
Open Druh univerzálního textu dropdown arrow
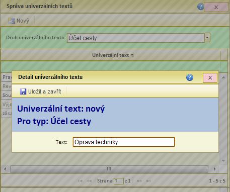click(x=207, y=38)
